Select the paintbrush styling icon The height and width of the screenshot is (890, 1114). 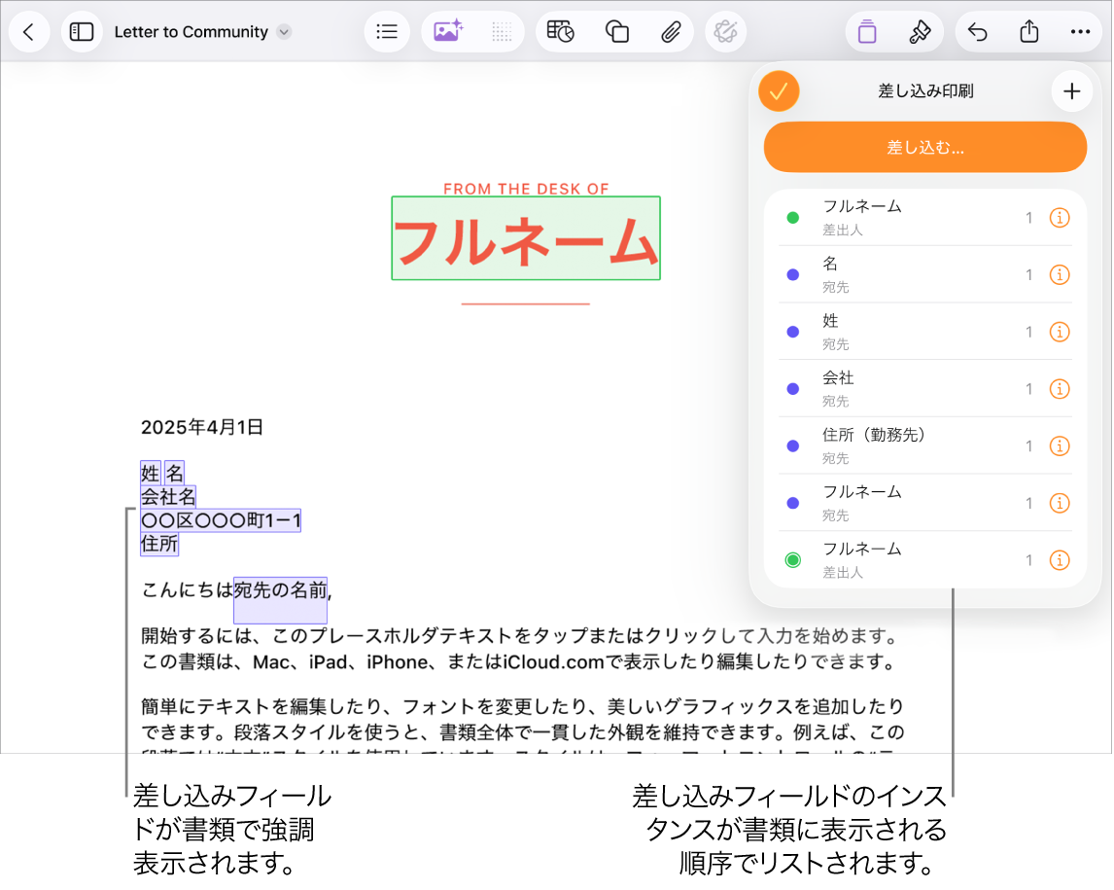point(918,31)
